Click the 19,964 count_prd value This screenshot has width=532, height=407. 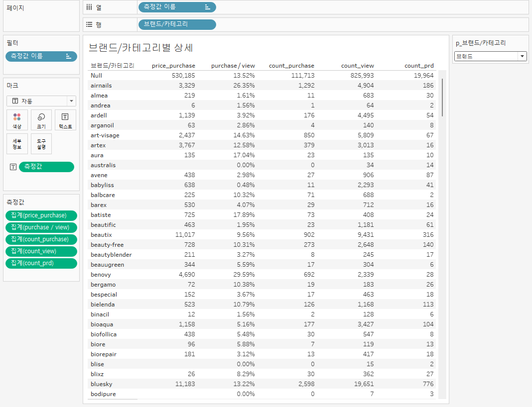coord(423,76)
